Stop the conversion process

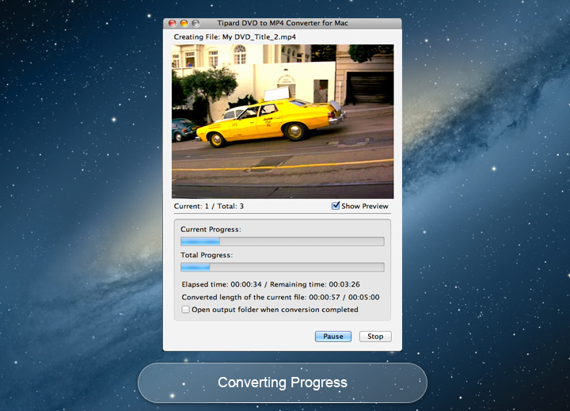(375, 337)
